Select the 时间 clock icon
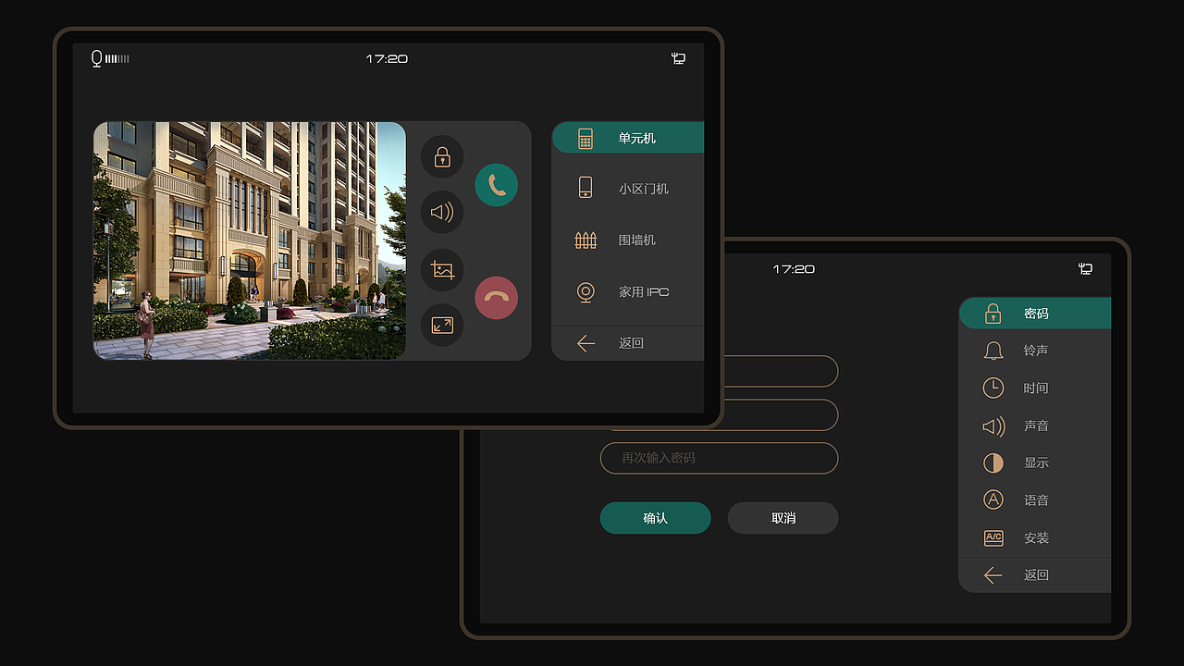Viewport: 1184px width, 666px height. click(993, 388)
